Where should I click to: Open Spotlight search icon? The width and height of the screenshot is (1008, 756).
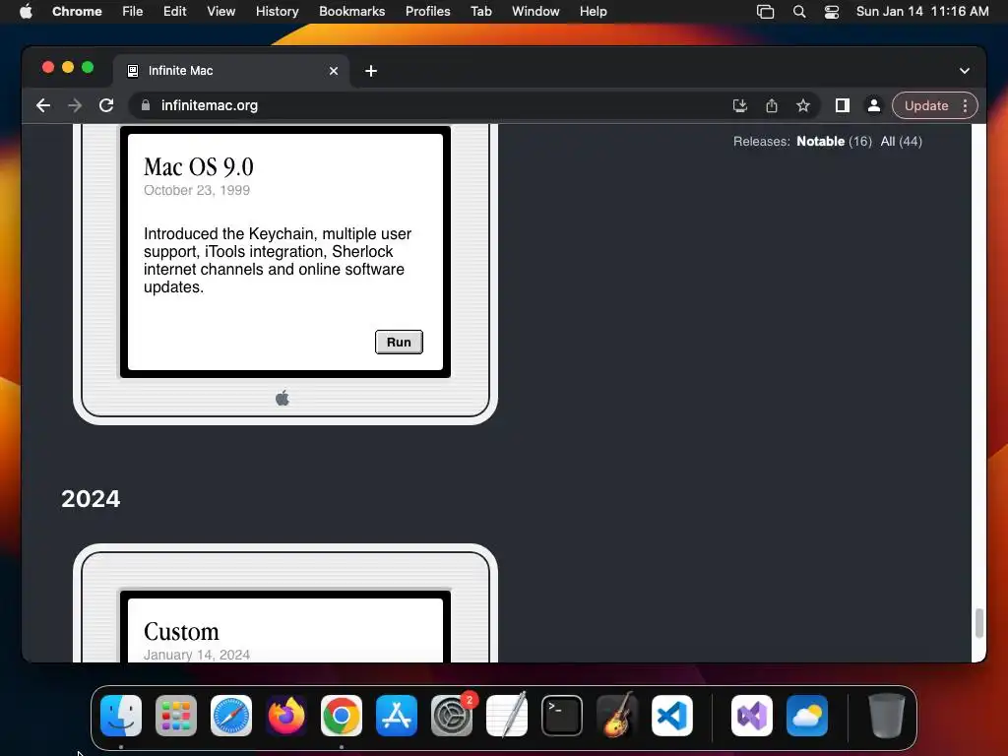pyautogui.click(x=799, y=12)
